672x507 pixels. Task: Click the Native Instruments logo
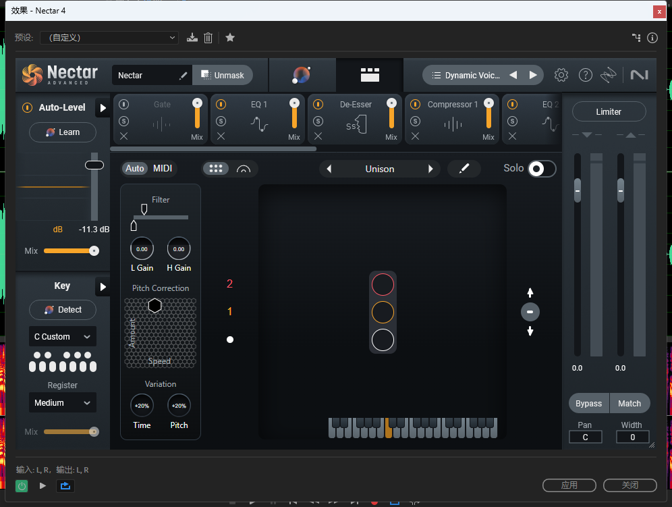tap(639, 75)
